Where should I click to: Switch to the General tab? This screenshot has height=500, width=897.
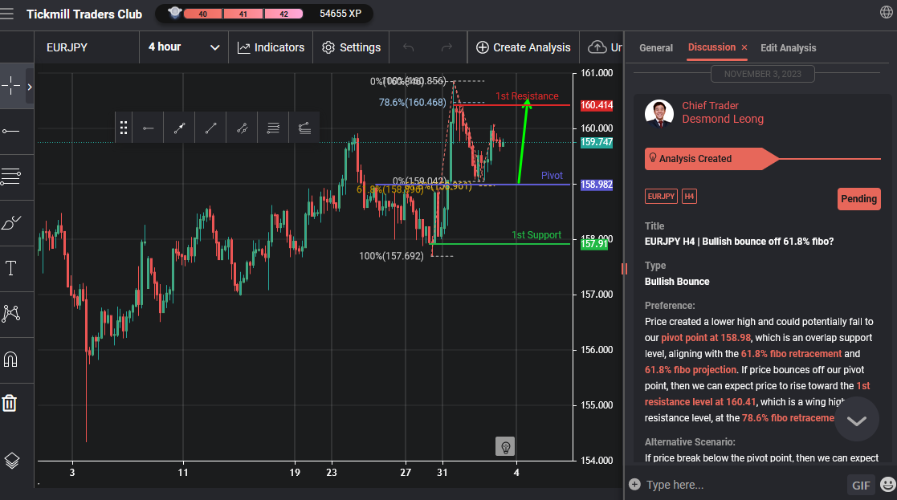click(x=655, y=48)
